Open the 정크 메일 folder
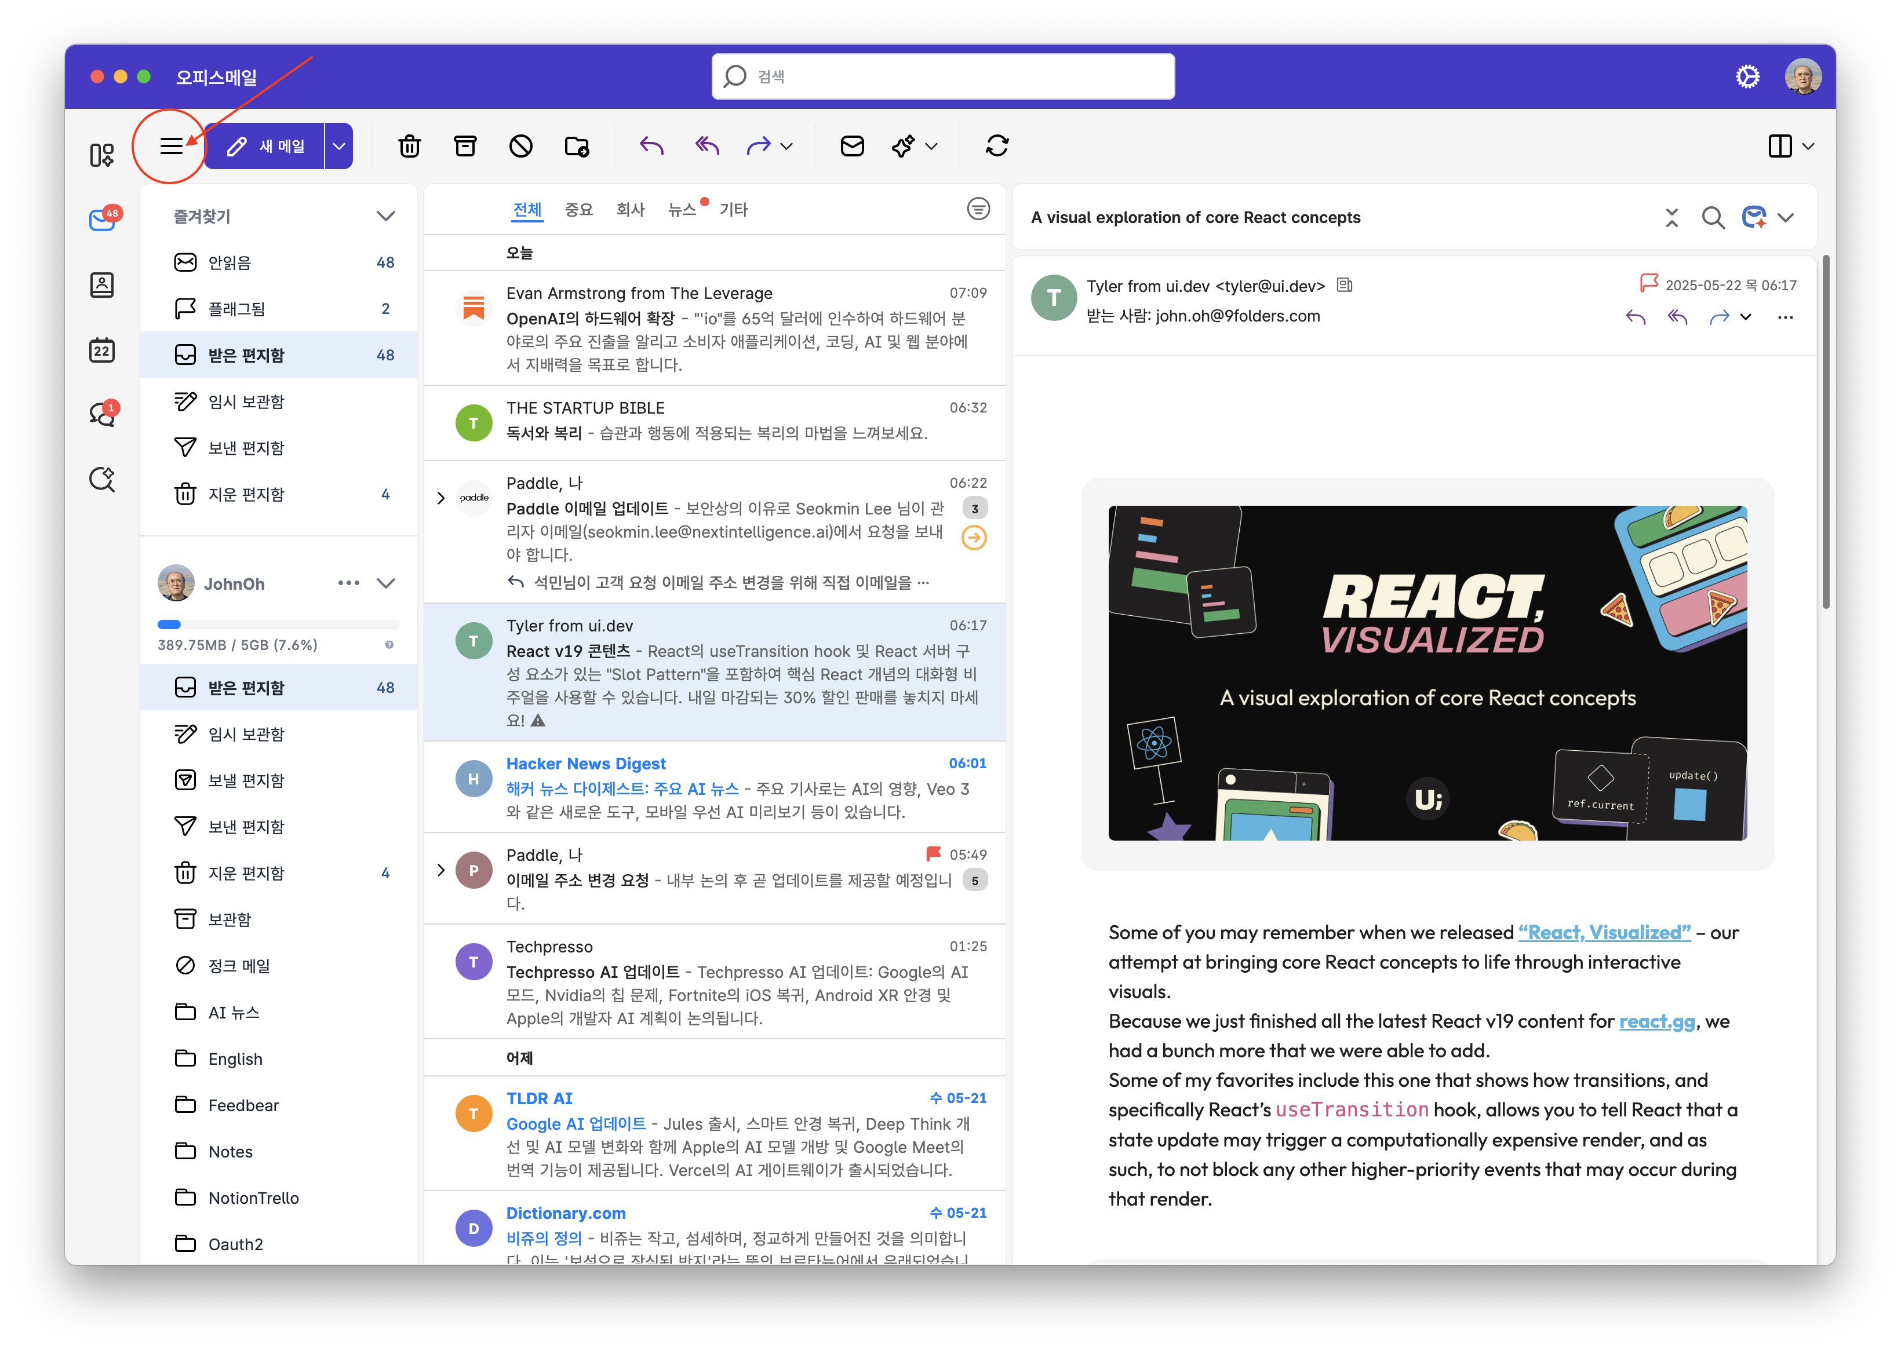1901x1351 pixels. point(279,966)
